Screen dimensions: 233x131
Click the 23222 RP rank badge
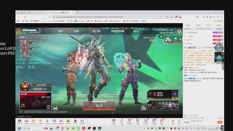click(x=36, y=87)
